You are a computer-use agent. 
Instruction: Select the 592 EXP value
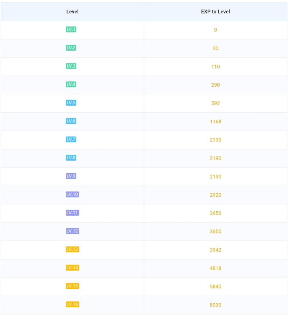pyautogui.click(x=215, y=103)
